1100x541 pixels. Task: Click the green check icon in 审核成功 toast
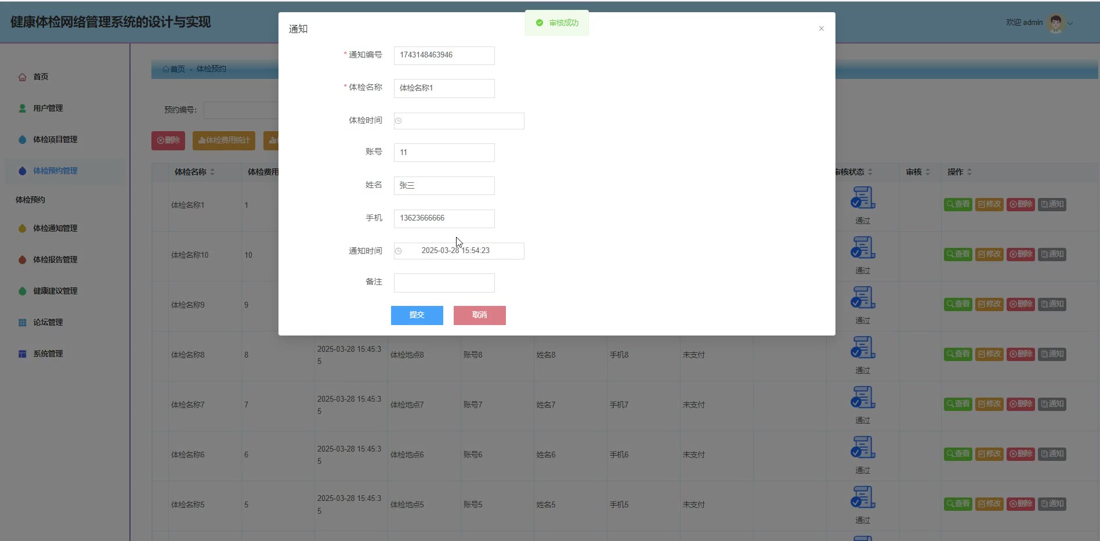coord(540,23)
